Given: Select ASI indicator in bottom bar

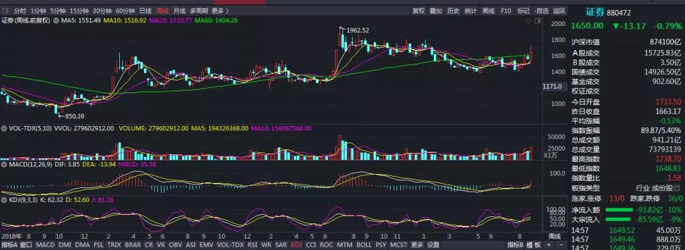Looking at the screenshot, I should tap(191, 245).
